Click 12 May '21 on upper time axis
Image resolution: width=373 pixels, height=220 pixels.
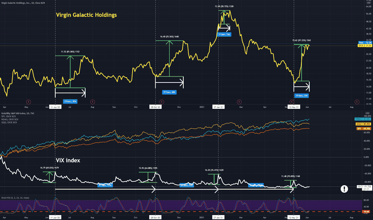pos(294,107)
